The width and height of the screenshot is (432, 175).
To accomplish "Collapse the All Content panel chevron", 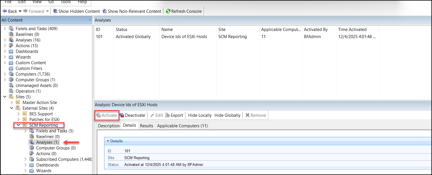I will (x=90, y=20).
